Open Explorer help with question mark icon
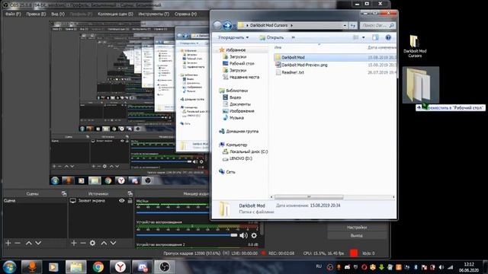The image size is (488, 274). pyautogui.click(x=388, y=37)
